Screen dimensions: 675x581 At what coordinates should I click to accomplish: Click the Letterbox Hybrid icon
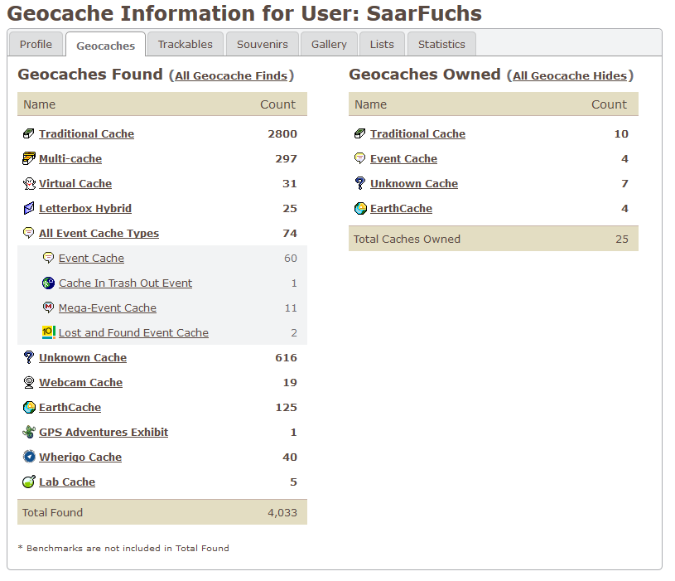click(29, 209)
